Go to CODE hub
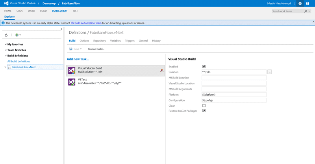This screenshot has width=315, height=164. 19,11
